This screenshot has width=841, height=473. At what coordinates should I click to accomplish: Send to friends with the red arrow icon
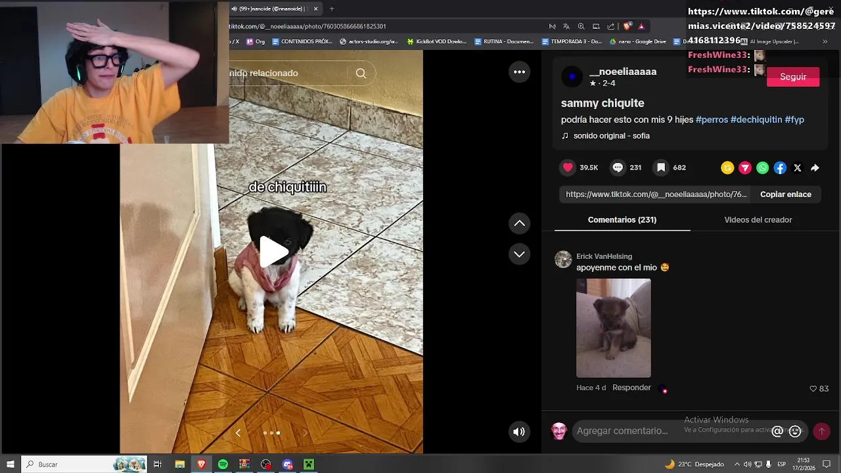745,168
